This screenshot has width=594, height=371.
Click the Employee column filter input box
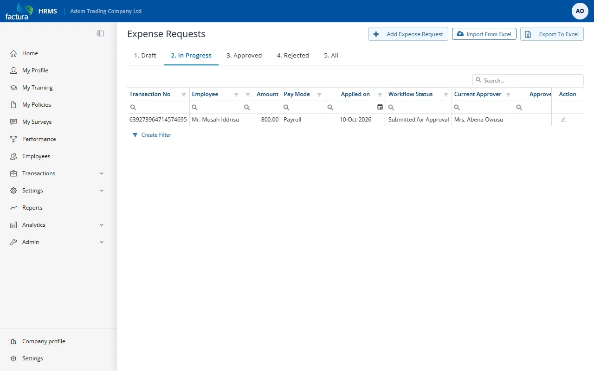216,107
